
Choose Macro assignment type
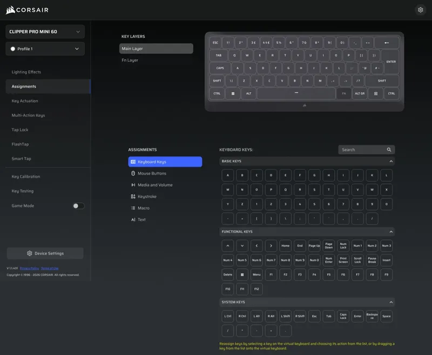tap(165, 208)
